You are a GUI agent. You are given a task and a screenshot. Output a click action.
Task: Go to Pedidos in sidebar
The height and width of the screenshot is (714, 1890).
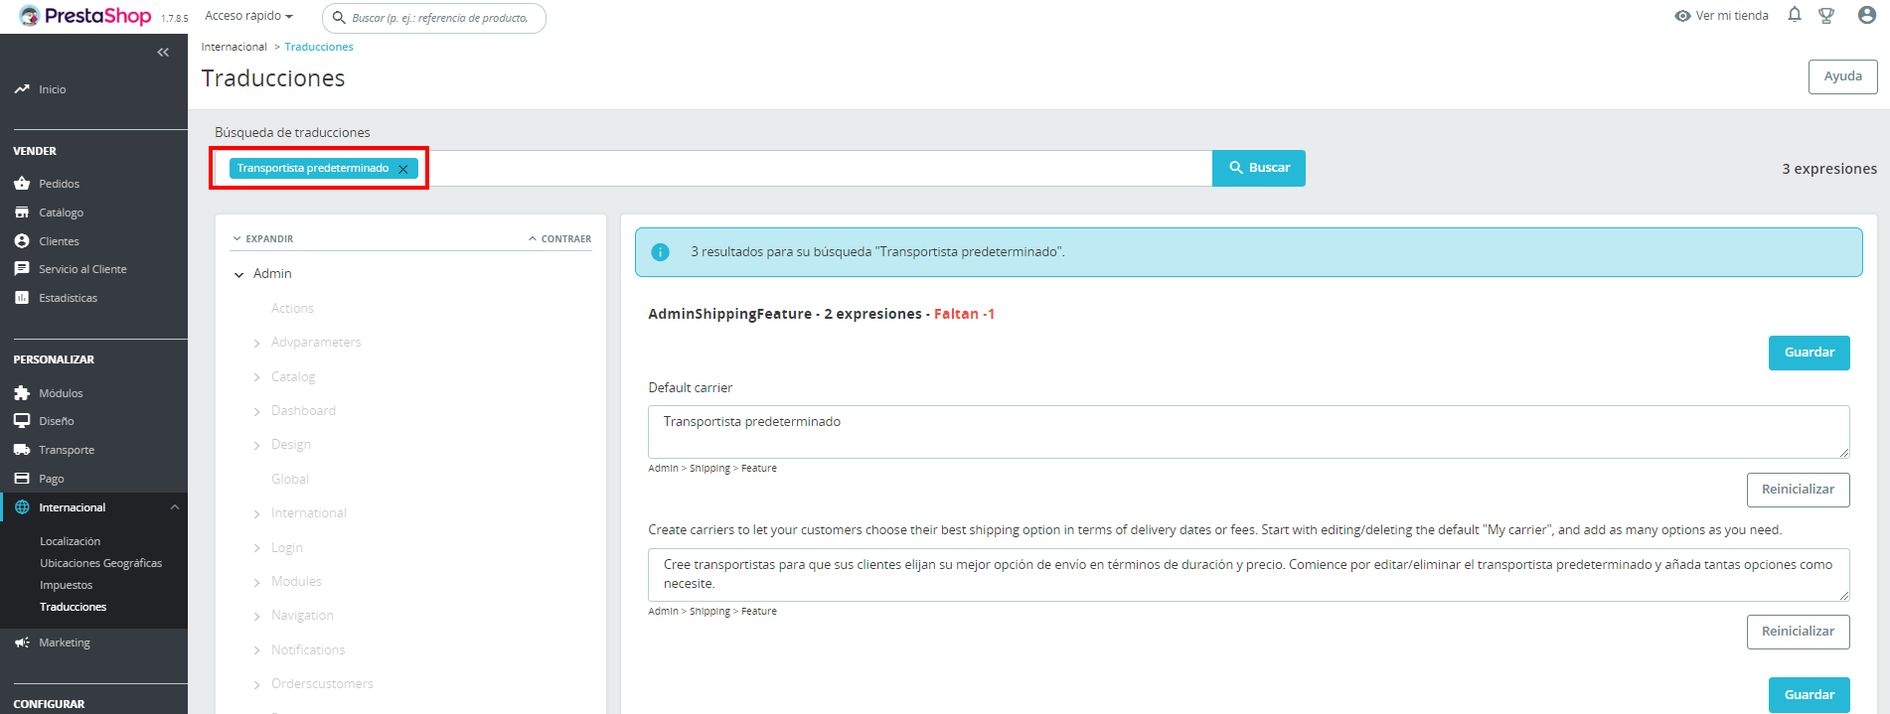[59, 184]
